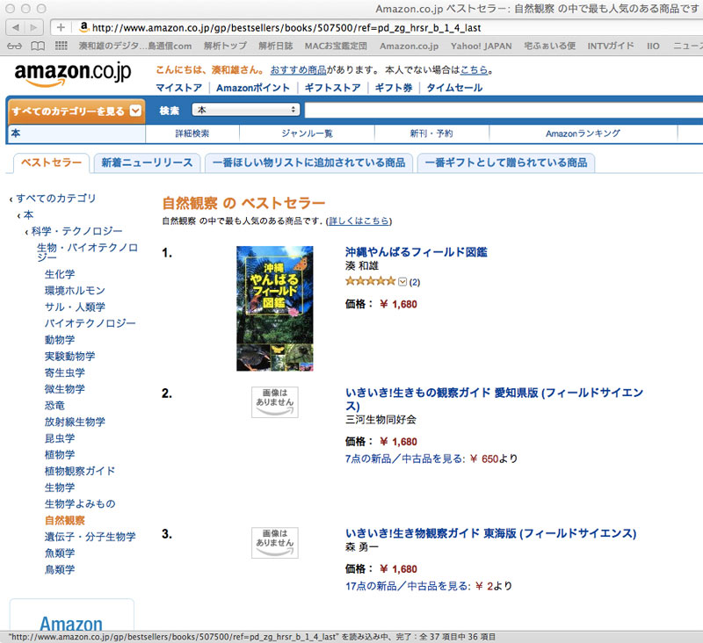Image resolution: width=703 pixels, height=643 pixels.
Task: Switch to the 新着ニューリリース tab
Action: 147,163
